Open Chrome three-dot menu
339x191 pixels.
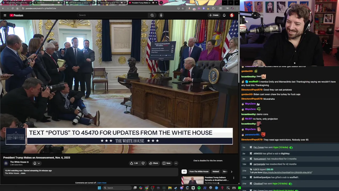point(237,8)
